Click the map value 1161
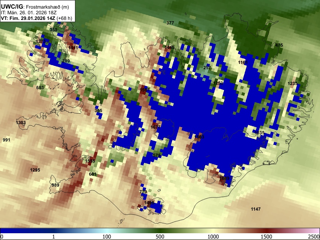Image resolution: width=320 pixels, height=240 pixels. (243, 62)
